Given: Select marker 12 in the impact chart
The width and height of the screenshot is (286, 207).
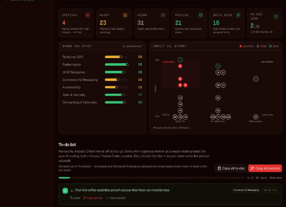Looking at the screenshot, I should [218, 98].
